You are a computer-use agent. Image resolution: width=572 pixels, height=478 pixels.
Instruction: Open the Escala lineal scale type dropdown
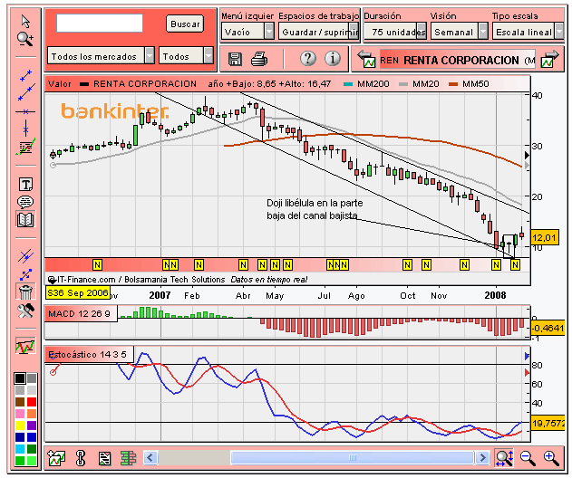(x=528, y=32)
